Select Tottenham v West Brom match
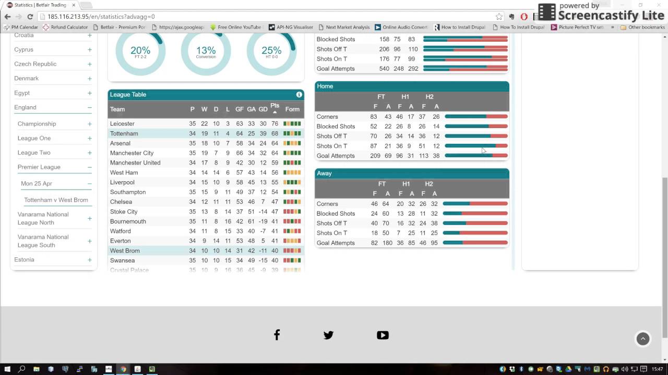This screenshot has width=668, height=375. click(x=56, y=200)
